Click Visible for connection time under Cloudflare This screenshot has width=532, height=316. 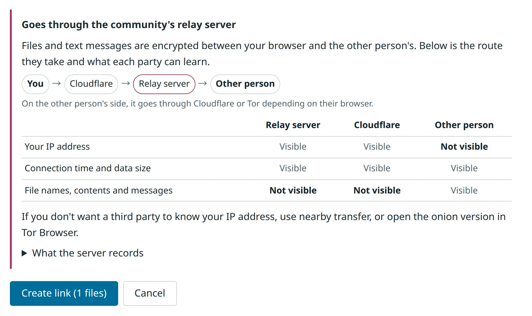377,168
